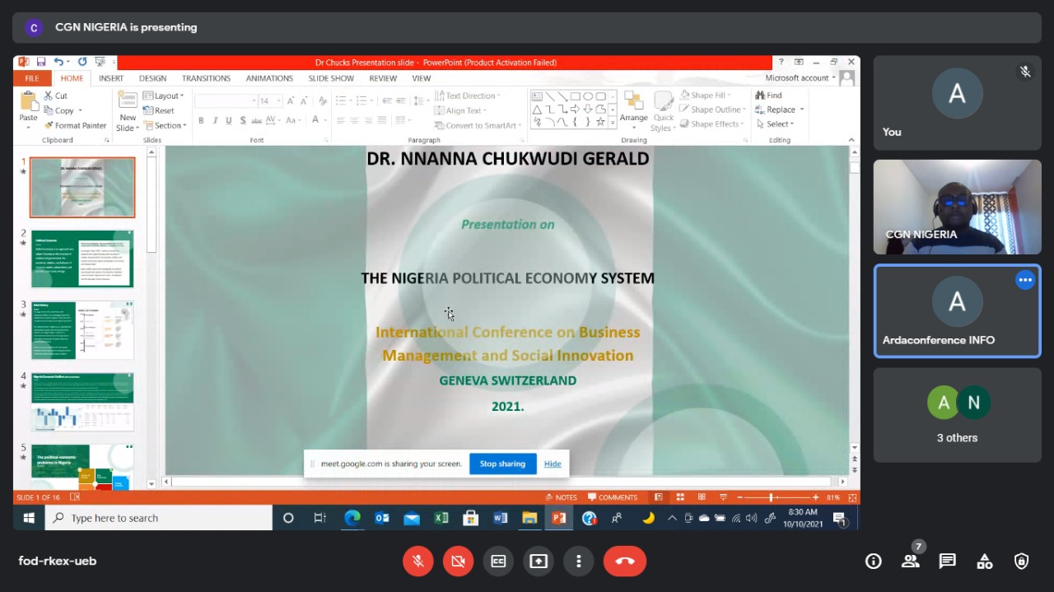Show participants panel in Meet

pos(910,562)
